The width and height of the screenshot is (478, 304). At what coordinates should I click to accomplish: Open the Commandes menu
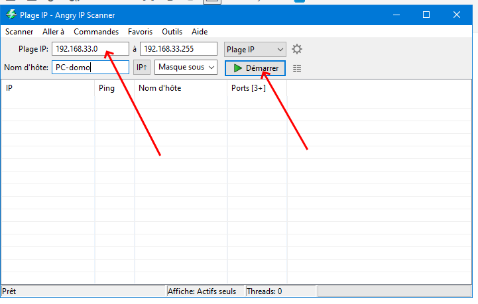[x=96, y=32]
